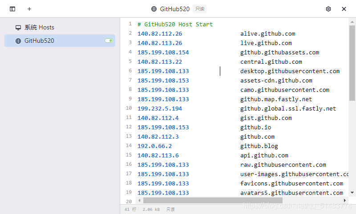Select the 系统 Hosts sidebar entry
356x214 pixels.
coord(60,28)
